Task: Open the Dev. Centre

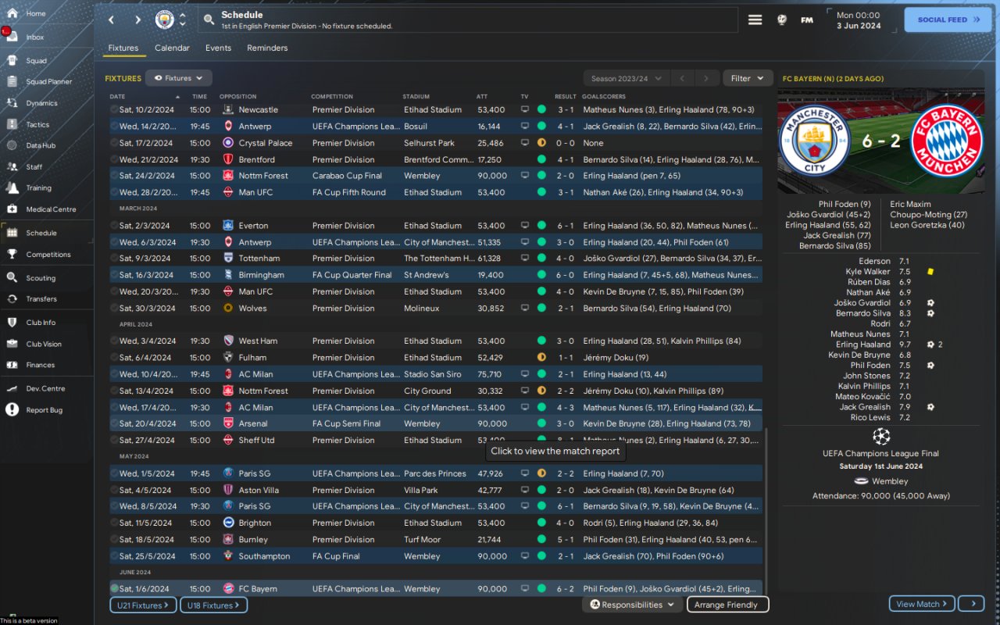Action: click(x=47, y=388)
